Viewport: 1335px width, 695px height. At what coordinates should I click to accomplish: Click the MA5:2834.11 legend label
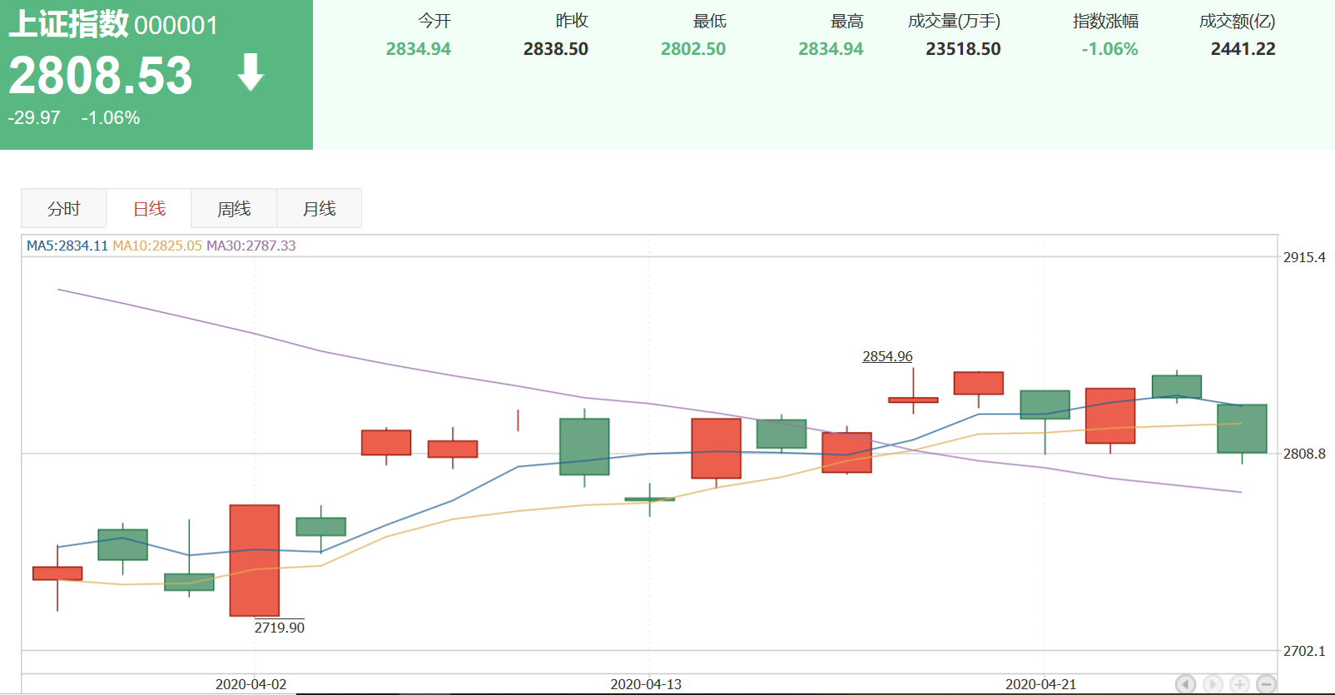[67, 246]
